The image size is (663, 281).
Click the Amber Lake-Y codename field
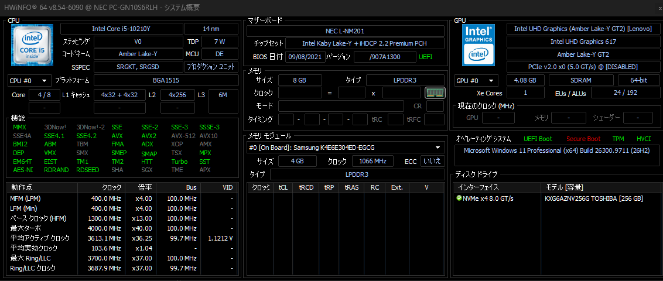[x=138, y=54]
